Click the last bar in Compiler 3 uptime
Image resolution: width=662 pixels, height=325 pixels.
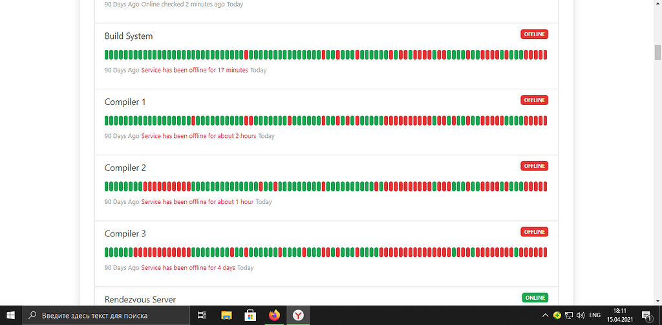545,252
